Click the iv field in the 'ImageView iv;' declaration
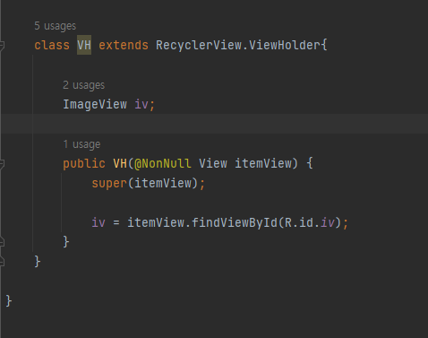This screenshot has width=428, height=338. click(141, 105)
